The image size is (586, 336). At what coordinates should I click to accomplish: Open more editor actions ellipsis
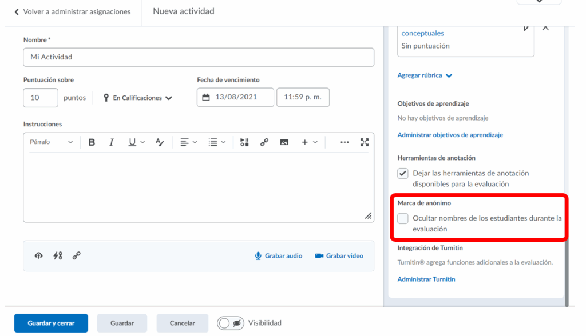(x=345, y=142)
